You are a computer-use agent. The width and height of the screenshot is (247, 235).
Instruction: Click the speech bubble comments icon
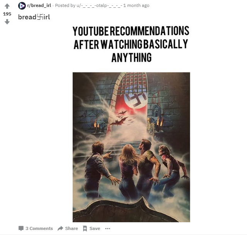[x=21, y=228]
